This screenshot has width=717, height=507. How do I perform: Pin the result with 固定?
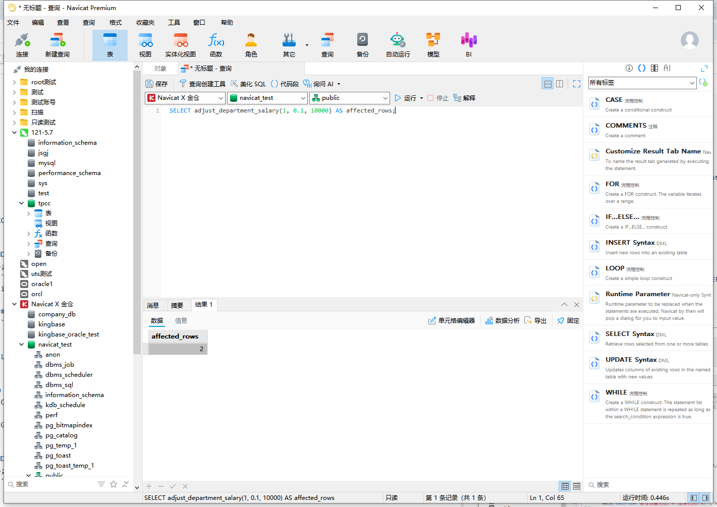[568, 320]
